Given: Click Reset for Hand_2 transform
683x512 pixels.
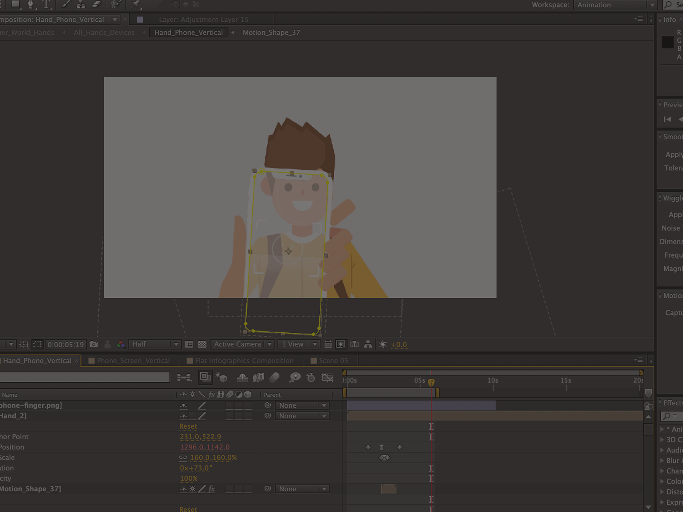Looking at the screenshot, I should pyautogui.click(x=188, y=426).
